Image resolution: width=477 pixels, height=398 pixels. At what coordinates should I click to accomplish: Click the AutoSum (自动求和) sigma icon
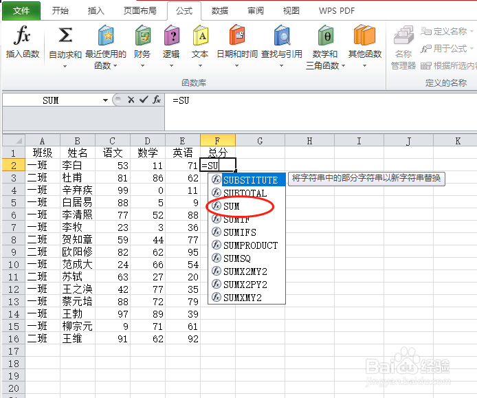click(x=65, y=35)
